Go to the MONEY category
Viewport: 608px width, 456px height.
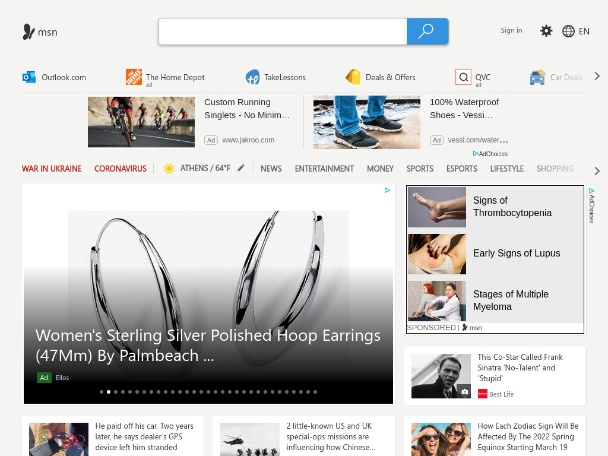click(380, 169)
